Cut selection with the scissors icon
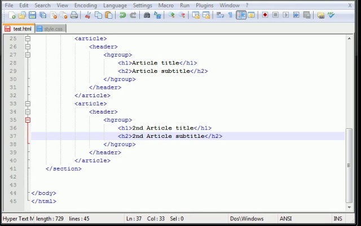The height and width of the screenshot is (226, 361). 87,15
